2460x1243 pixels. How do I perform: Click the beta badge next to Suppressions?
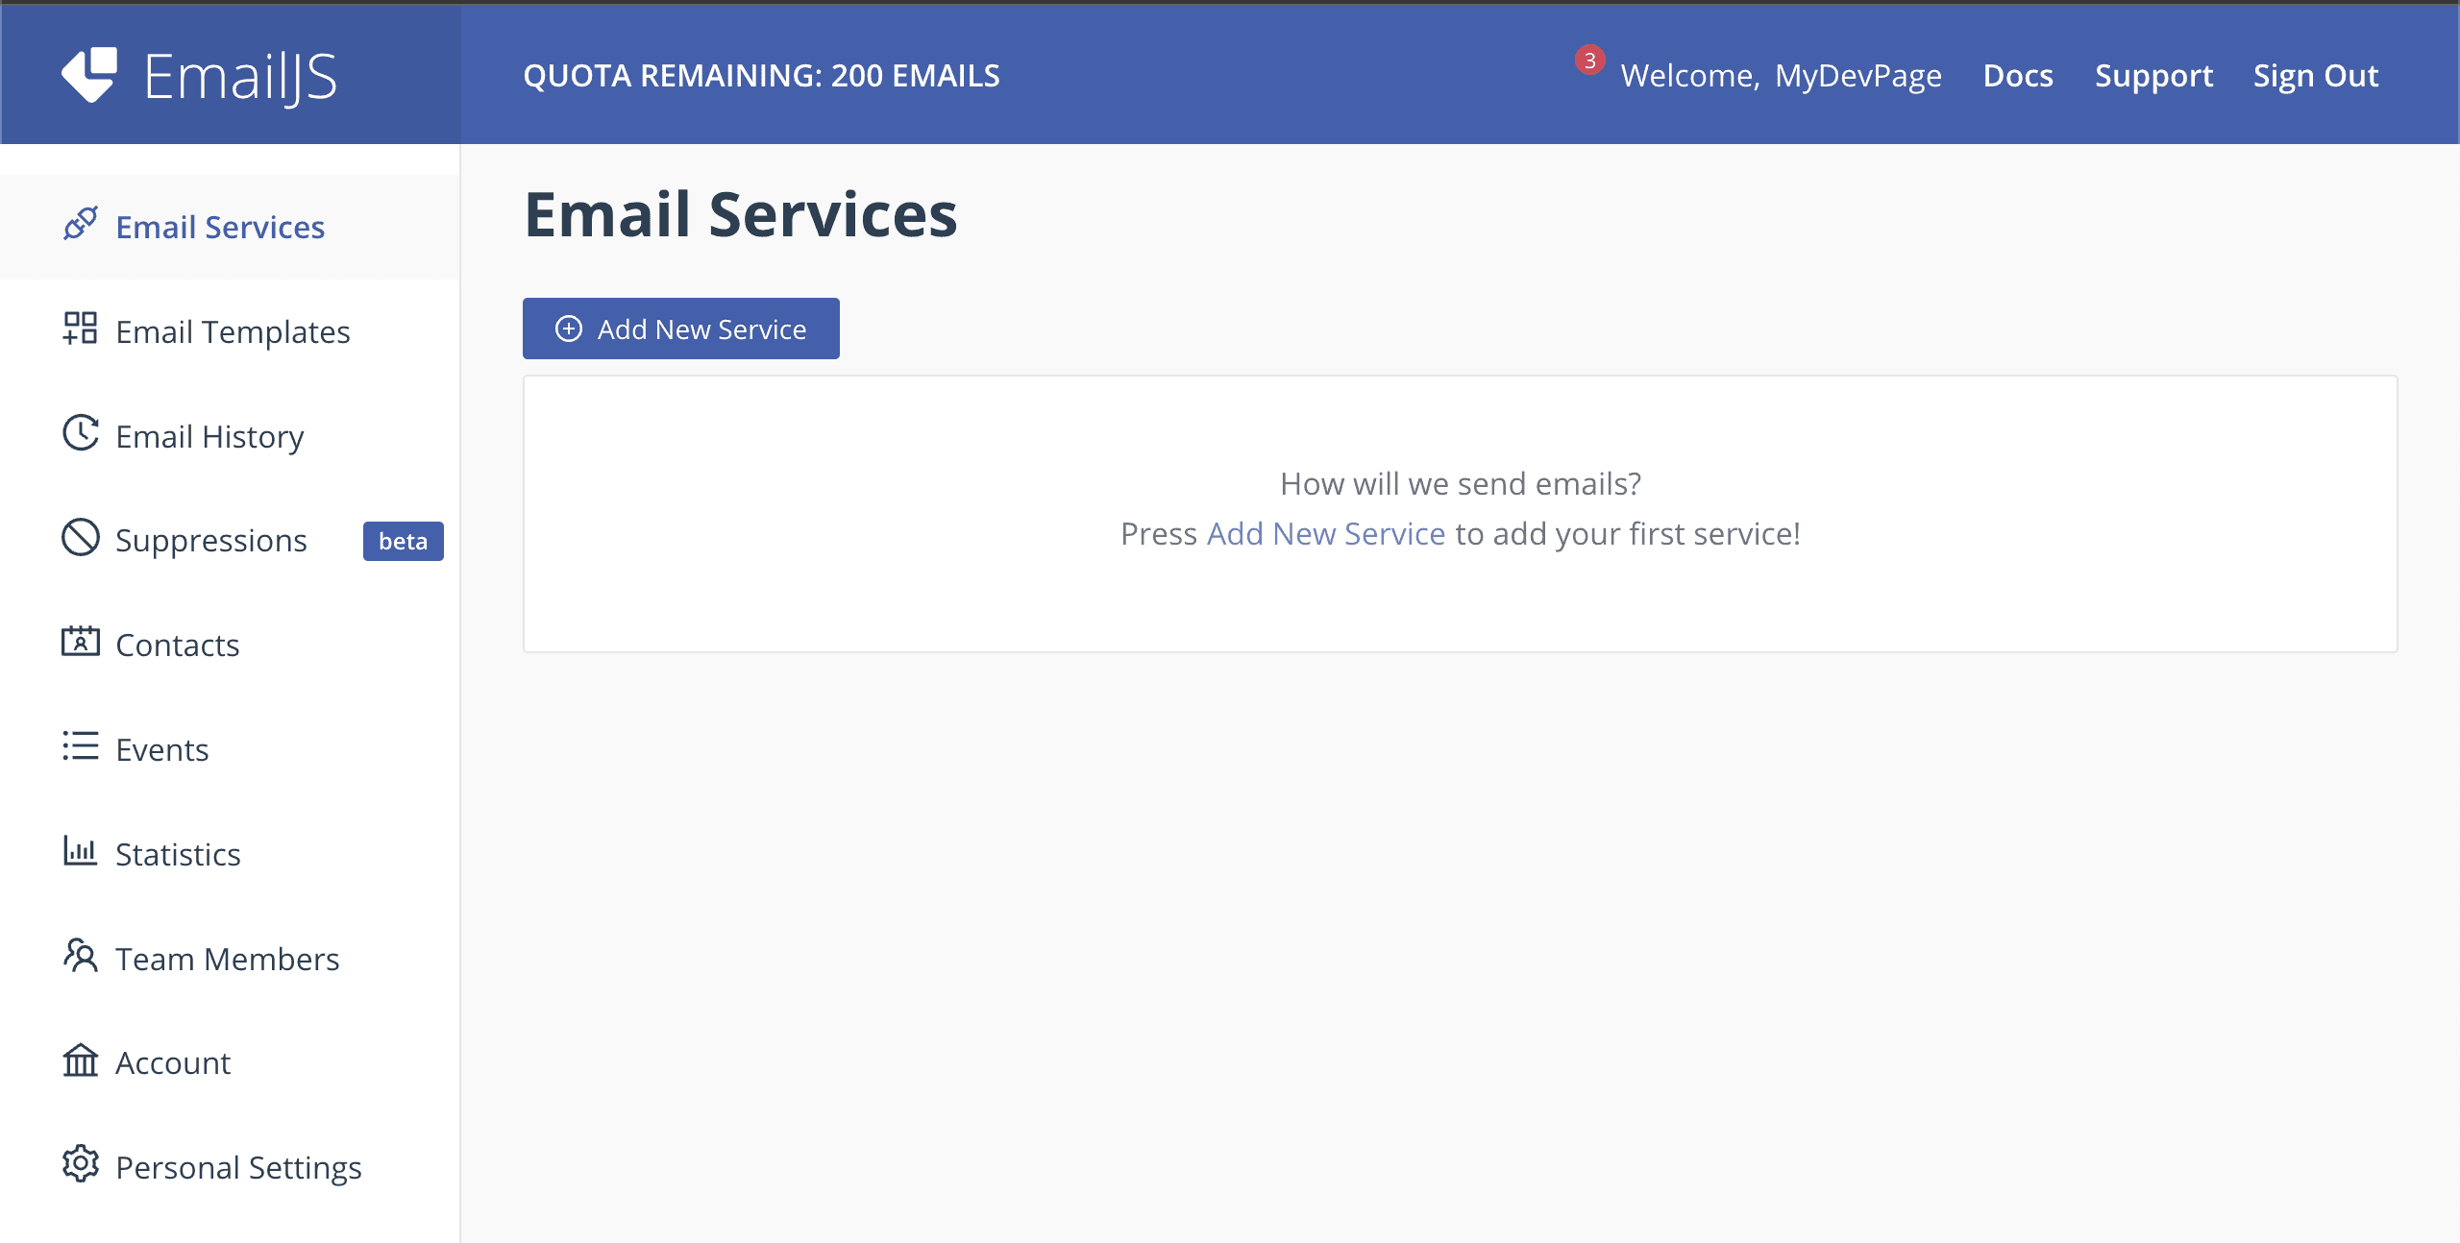point(403,542)
